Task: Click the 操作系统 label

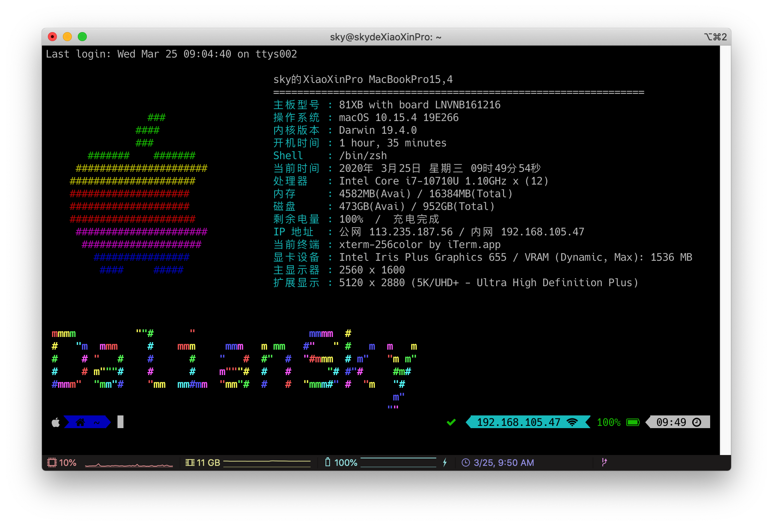Action: (x=296, y=118)
